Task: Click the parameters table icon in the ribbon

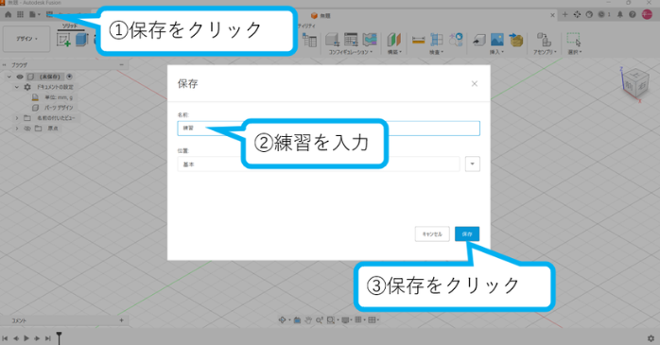Action: [x=310, y=41]
